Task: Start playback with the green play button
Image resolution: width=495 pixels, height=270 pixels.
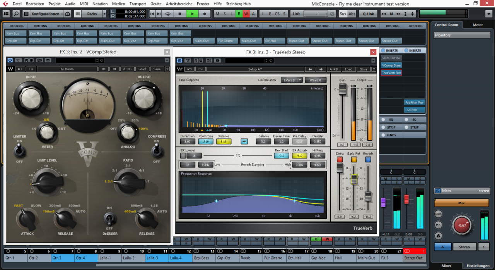Action: click(192, 14)
